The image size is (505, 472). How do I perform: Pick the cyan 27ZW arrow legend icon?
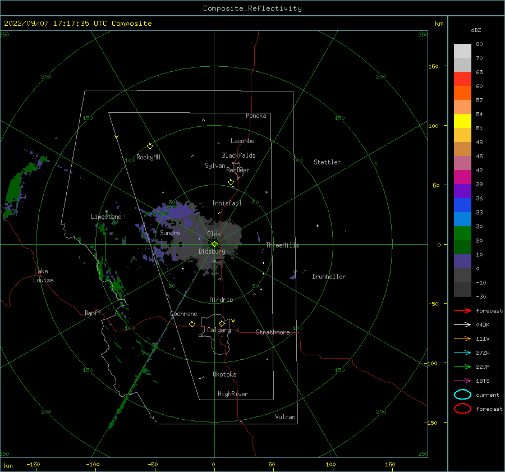tap(462, 353)
